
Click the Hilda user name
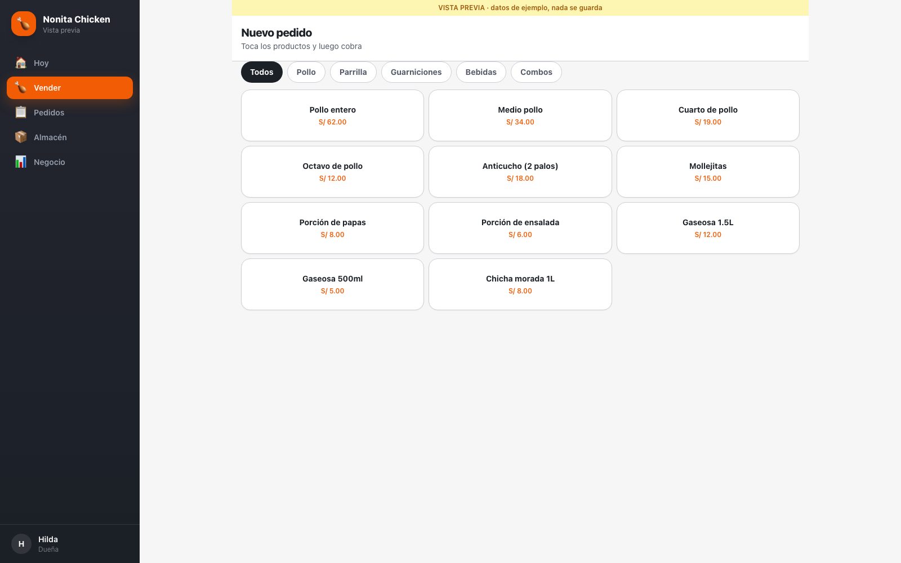pyautogui.click(x=48, y=539)
